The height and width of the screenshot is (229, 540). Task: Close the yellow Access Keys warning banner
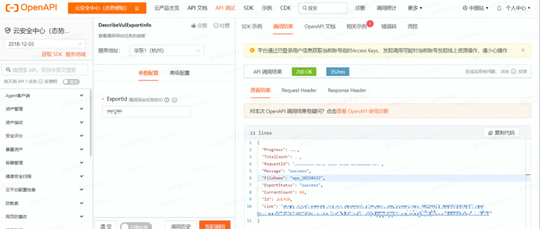[523, 50]
